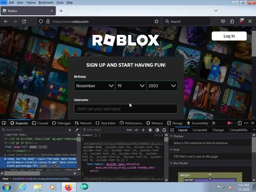Collapse the body rbx-body node
Viewport: 256px width, 192px height.
(x=5, y=159)
